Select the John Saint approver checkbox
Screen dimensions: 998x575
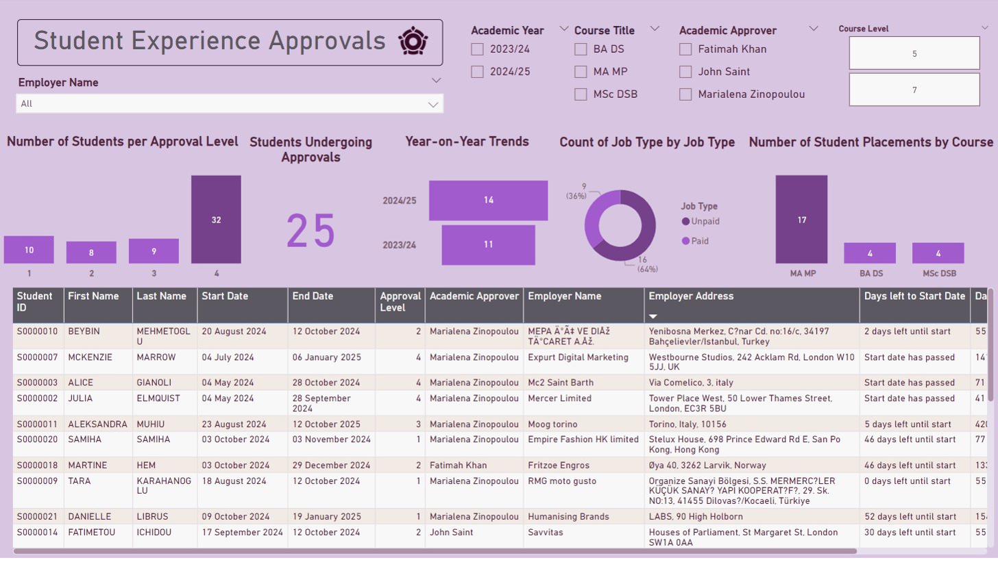pos(685,72)
